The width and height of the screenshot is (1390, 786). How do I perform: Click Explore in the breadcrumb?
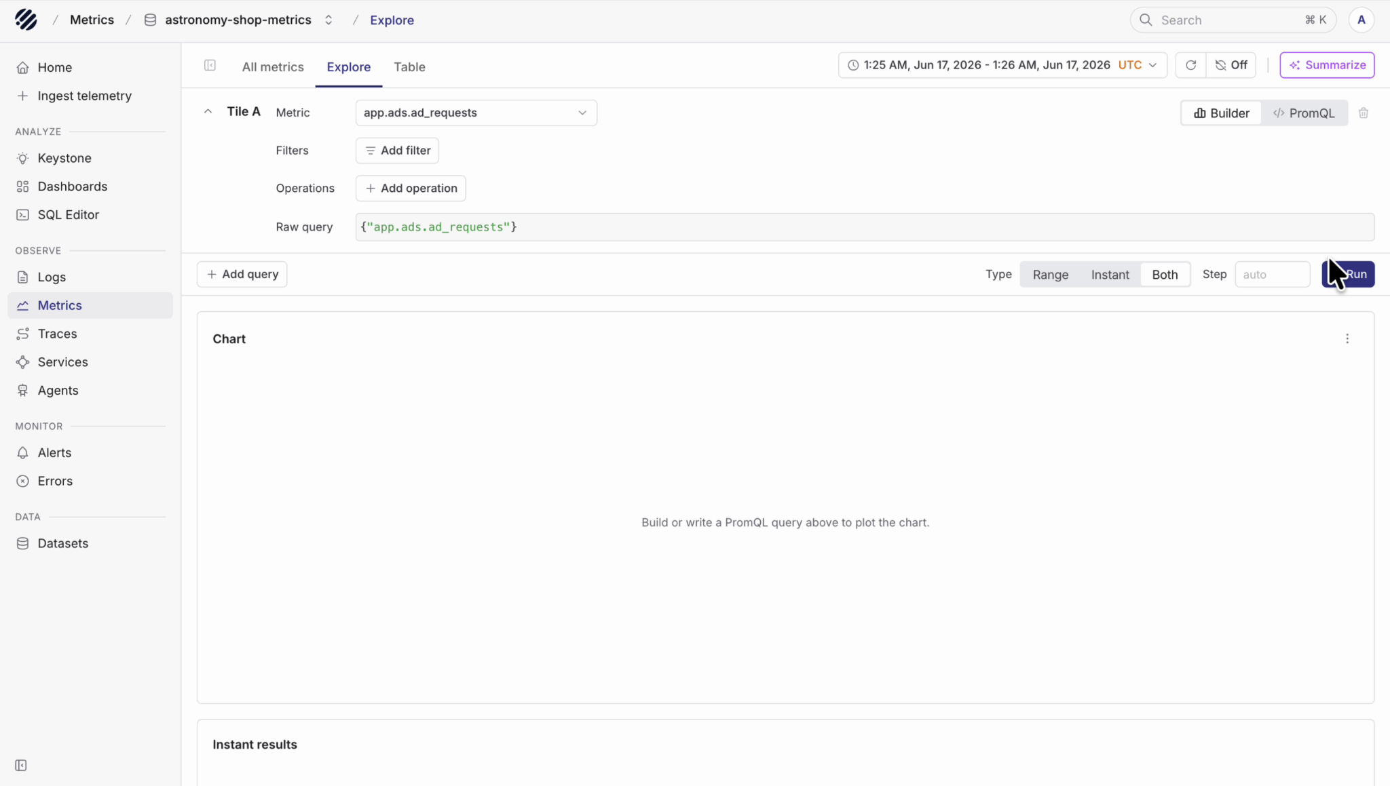(x=392, y=20)
